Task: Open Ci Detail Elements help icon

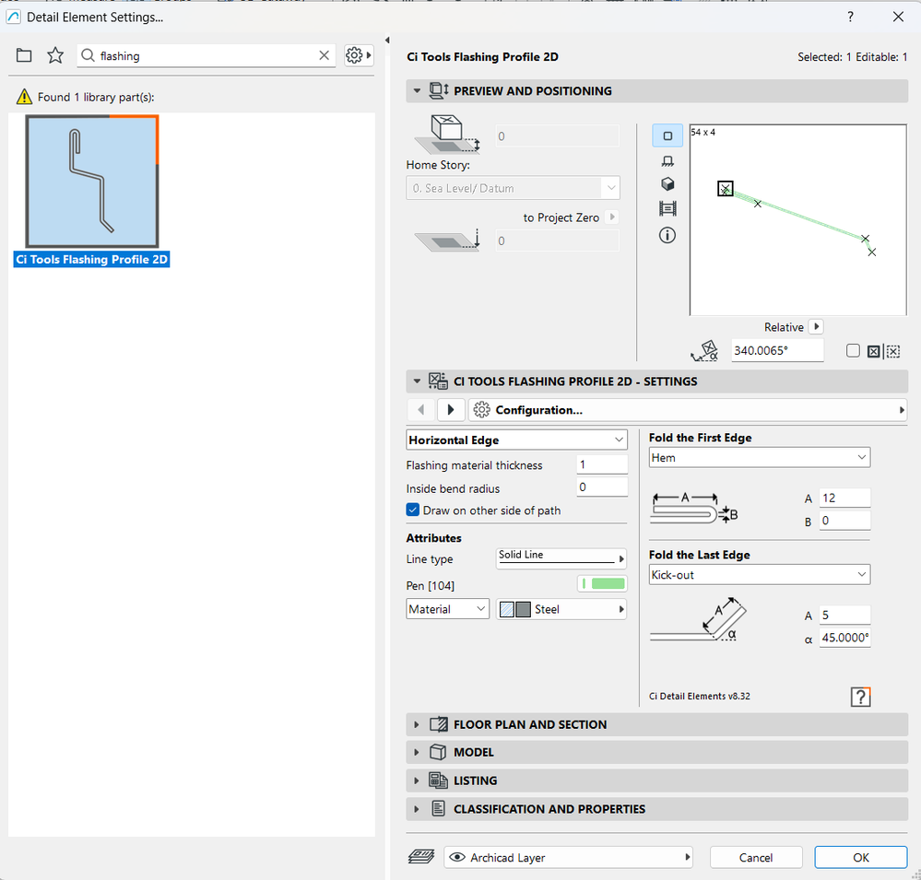Action: [x=860, y=697]
